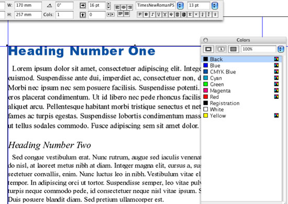Viewport: 288px width, 204px height.
Task: Select the Frame Color button in Colors
Action: 208,49
